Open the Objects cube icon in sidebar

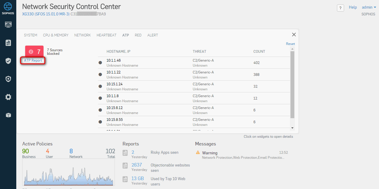pyautogui.click(x=8, y=115)
